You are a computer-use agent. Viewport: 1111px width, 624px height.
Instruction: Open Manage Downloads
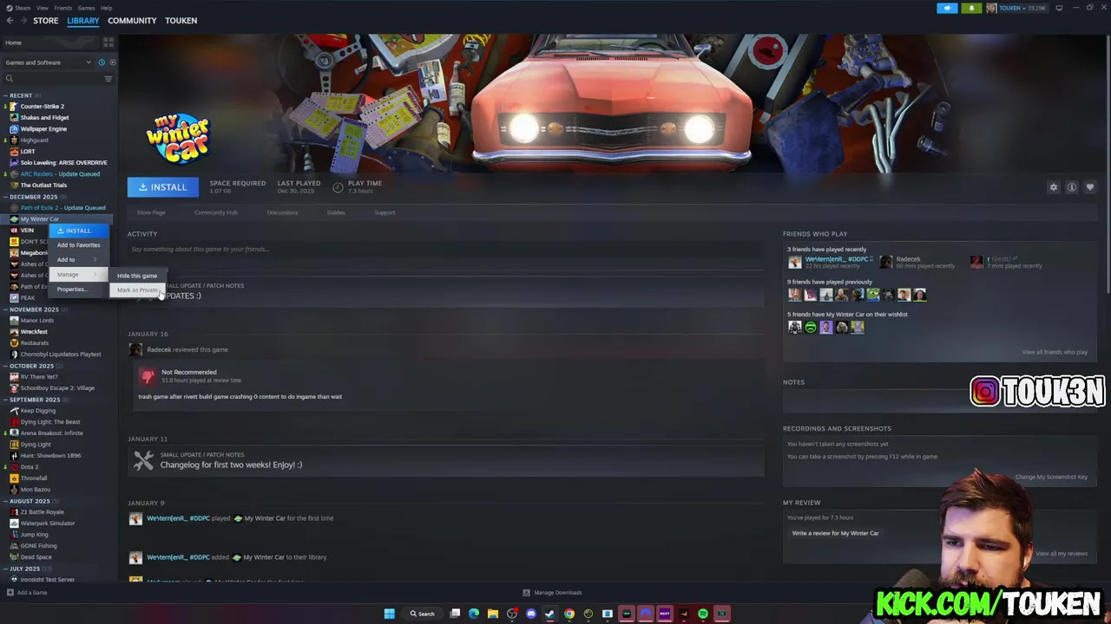pos(552,593)
